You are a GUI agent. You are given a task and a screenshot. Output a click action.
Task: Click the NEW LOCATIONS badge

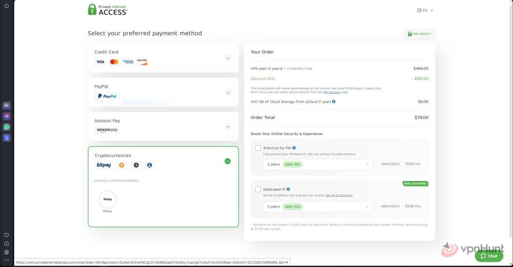[x=415, y=184]
